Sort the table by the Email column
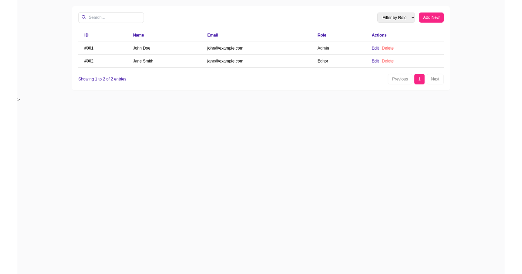The height and width of the screenshot is (274, 522). pyautogui.click(x=212, y=35)
